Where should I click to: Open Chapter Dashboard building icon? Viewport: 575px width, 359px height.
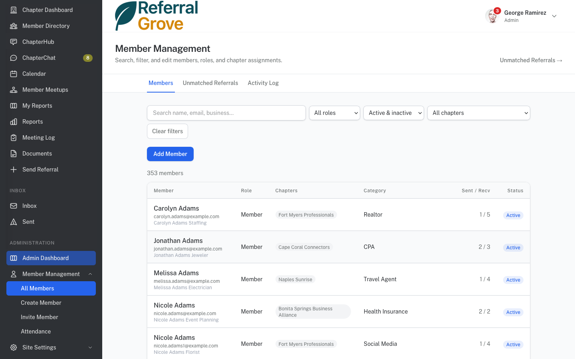point(14,10)
